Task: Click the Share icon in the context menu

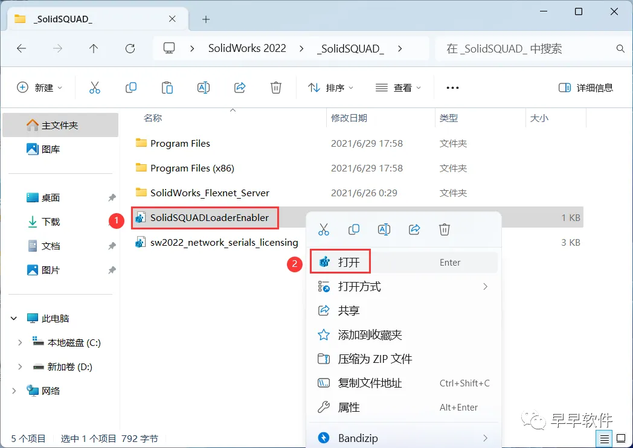Action: (x=414, y=229)
